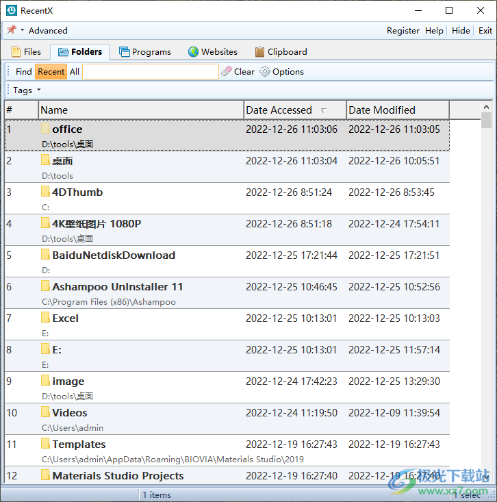The width and height of the screenshot is (497, 502).
Task: Toggle the Recent filter button
Action: (51, 71)
